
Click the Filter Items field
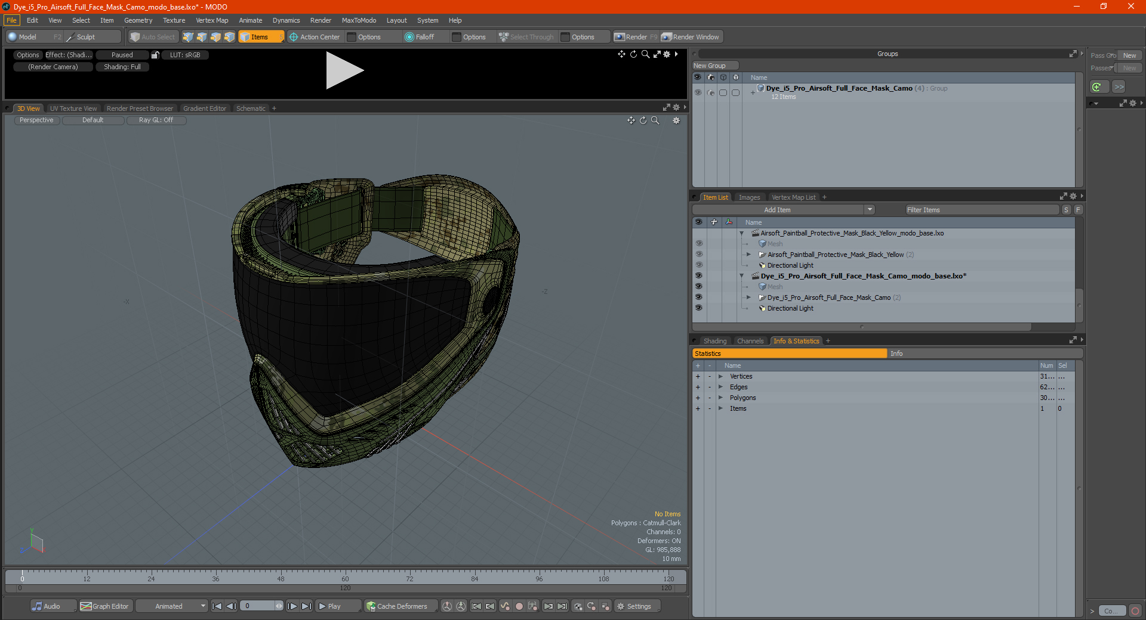[x=982, y=210]
